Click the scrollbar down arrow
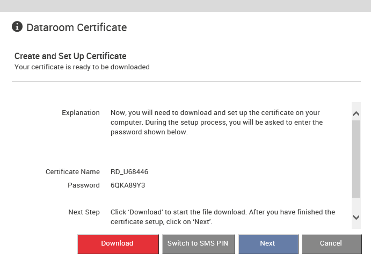This screenshot has width=371, height=266. [356, 217]
